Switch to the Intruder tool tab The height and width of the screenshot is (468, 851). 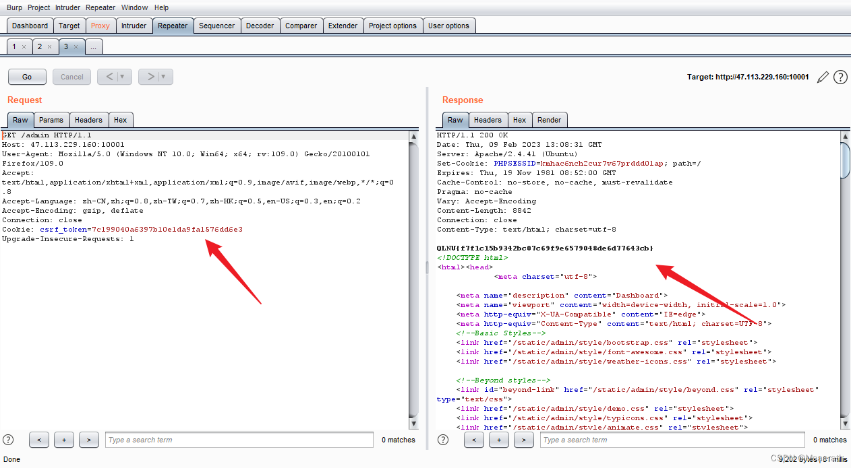point(134,26)
